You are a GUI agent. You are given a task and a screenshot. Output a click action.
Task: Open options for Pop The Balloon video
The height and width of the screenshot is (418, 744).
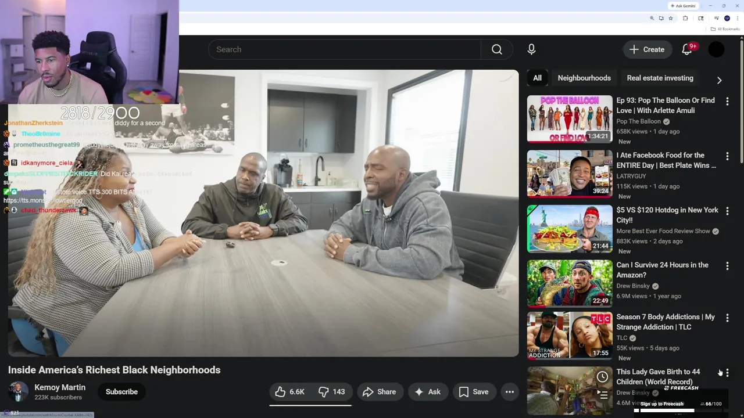coord(727,101)
